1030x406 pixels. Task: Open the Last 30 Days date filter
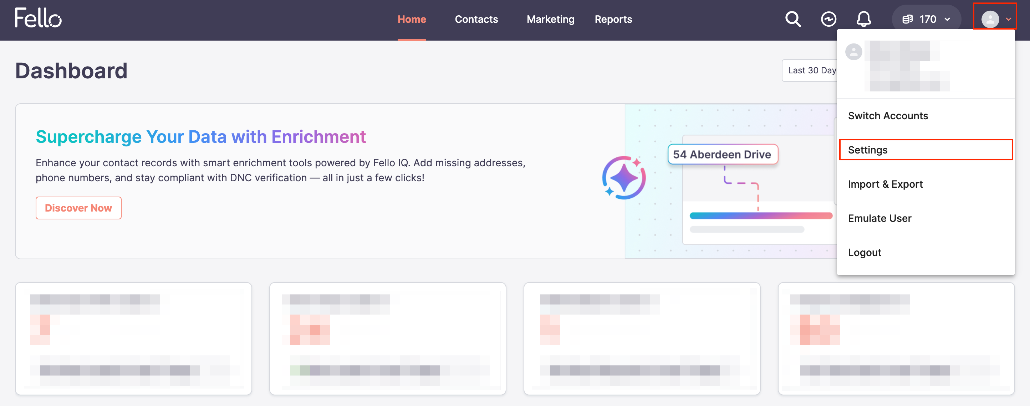(x=809, y=71)
